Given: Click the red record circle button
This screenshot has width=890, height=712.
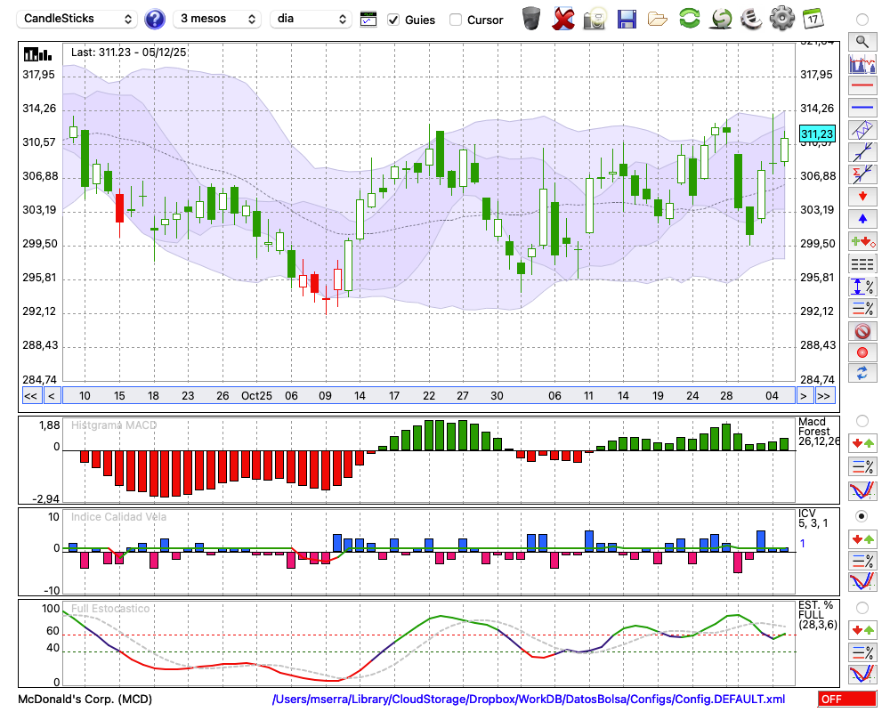Looking at the screenshot, I should 862,352.
